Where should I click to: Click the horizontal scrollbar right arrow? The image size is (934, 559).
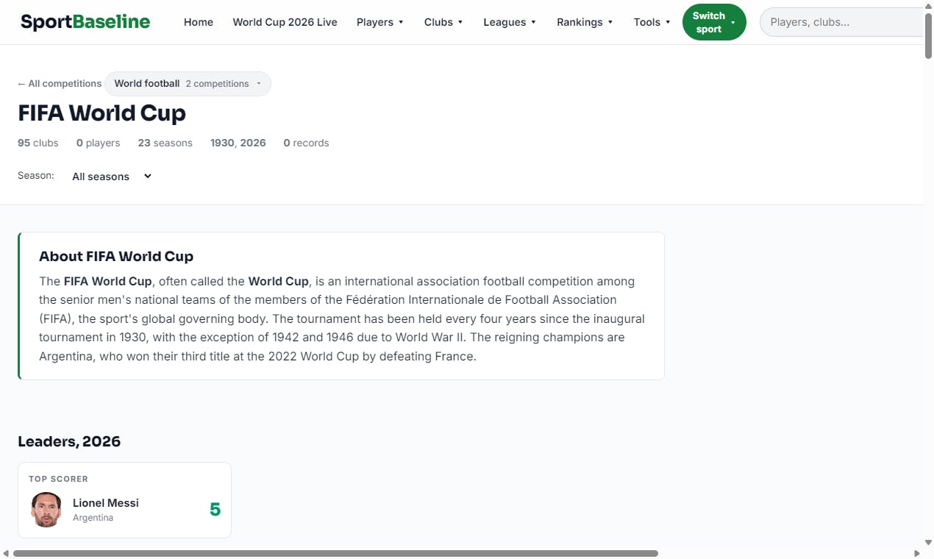point(917,553)
